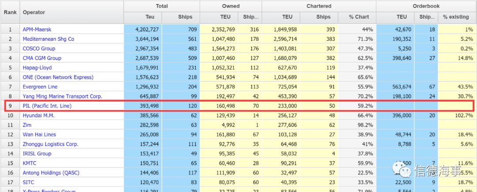Viewport: 477px width, 192px height.
Task: Select chartered TEU value 1,034,689
Action: coord(285,77)
